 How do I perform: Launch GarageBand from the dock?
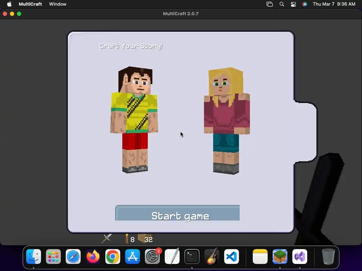click(212, 257)
